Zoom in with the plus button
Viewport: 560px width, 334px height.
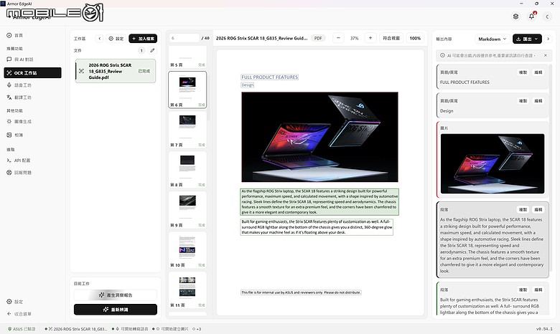coord(370,38)
